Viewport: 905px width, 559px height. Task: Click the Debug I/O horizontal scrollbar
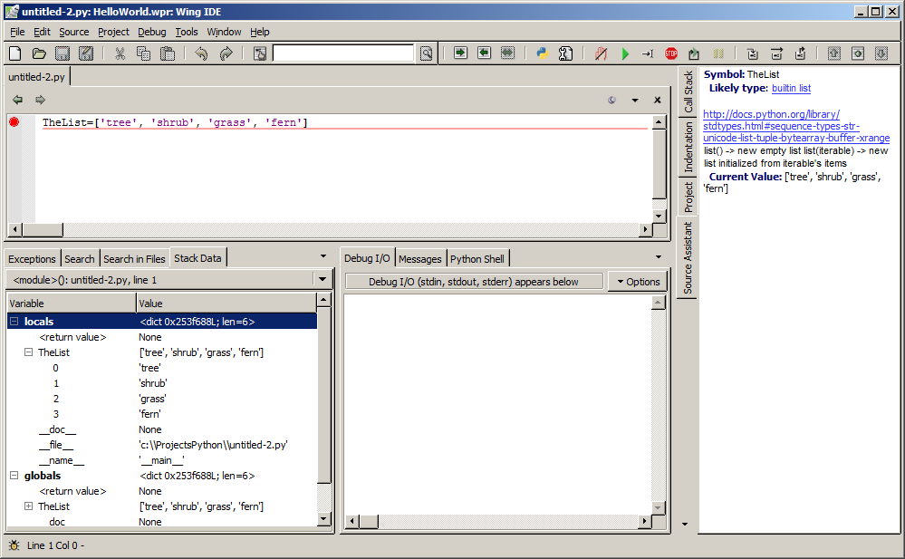click(x=496, y=521)
